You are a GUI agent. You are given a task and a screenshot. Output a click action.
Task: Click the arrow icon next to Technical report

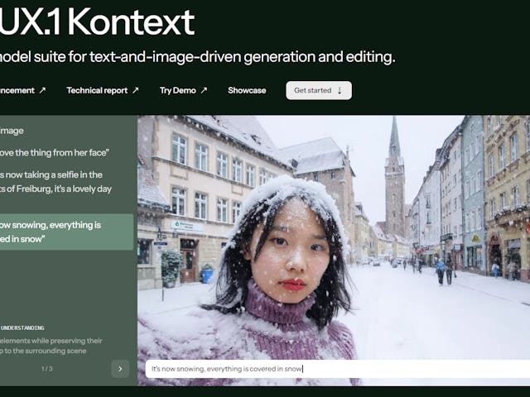[x=135, y=90]
